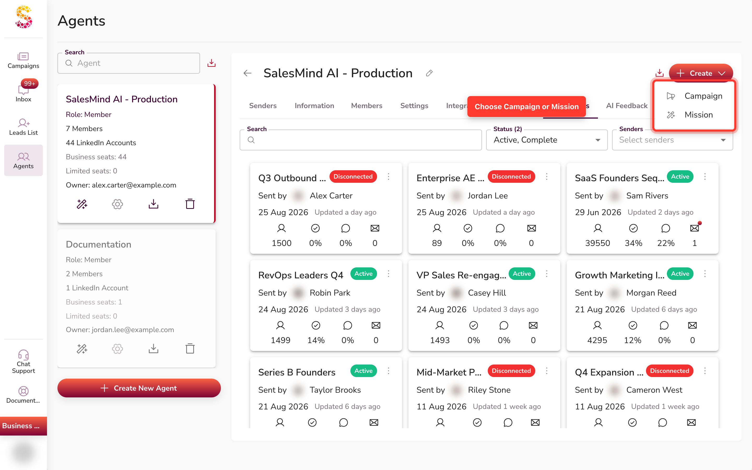Open Chat Support
This screenshot has width=752, height=470.
23,362
